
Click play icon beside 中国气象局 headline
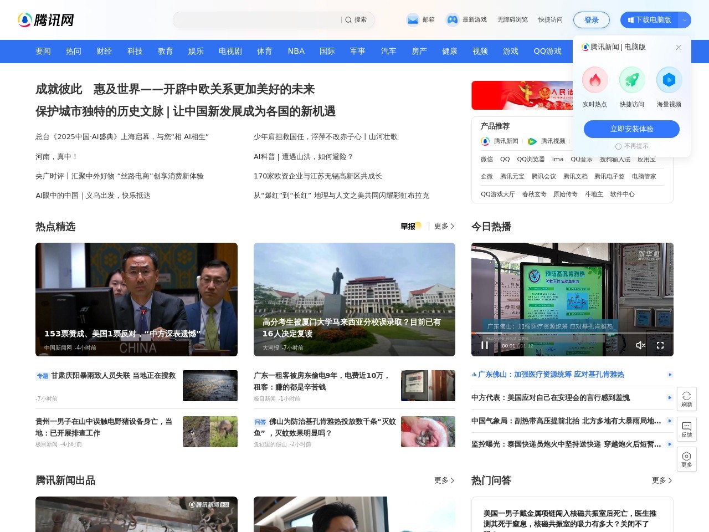[670, 421]
